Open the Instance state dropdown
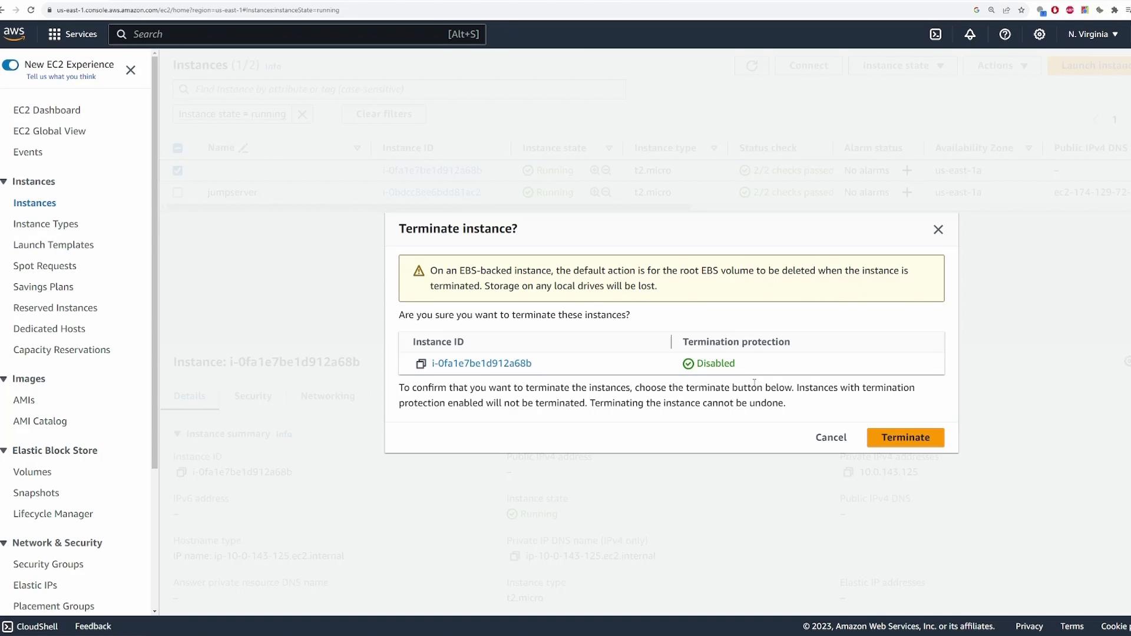Screen dimensions: 1131x636 click(x=902, y=66)
